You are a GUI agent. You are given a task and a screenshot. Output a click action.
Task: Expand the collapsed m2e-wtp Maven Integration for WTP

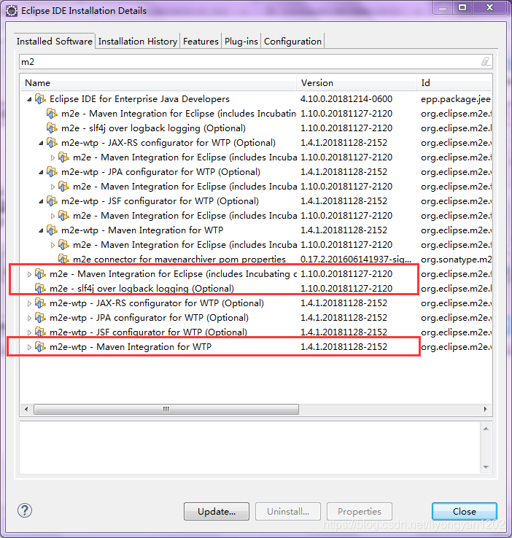pos(29,347)
